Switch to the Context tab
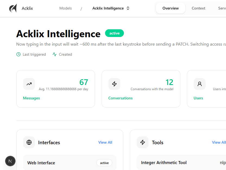Viewport: 226px width, 170px height. click(198, 8)
